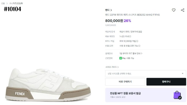The image size is (187, 105).
Task: Open the 스니커즈/운동화 breadcrumb category
Action: (x=16, y=3)
